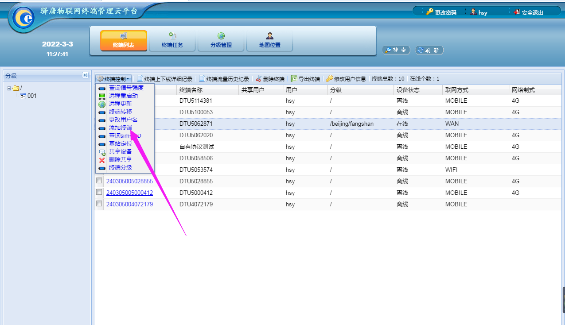Sort by the 共享用户 column header
565x325 pixels.
click(261, 90)
